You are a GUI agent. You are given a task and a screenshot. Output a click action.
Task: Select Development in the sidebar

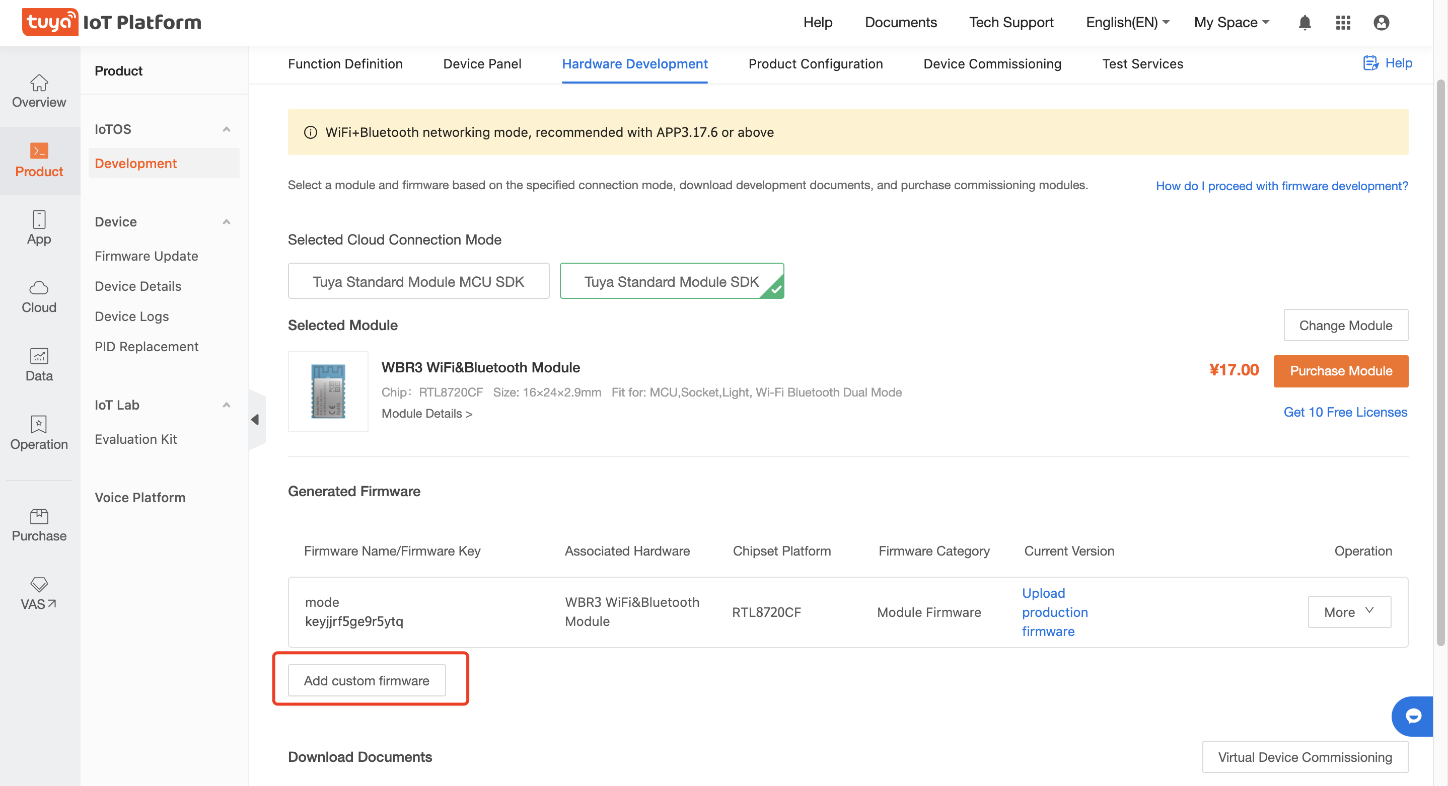(x=164, y=164)
